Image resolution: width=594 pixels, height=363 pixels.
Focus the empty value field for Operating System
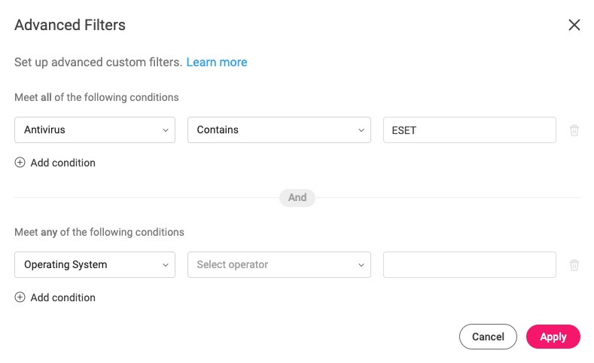470,265
